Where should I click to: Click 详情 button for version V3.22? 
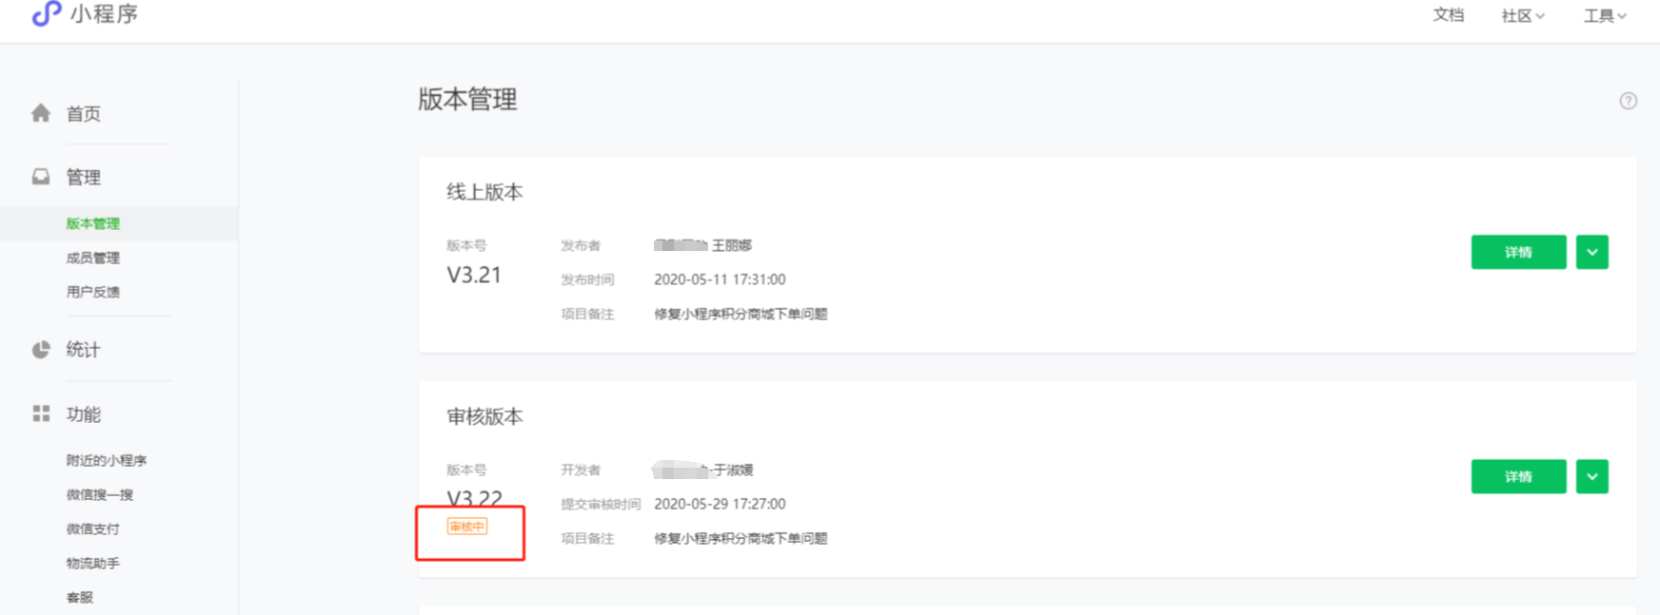tap(1518, 476)
